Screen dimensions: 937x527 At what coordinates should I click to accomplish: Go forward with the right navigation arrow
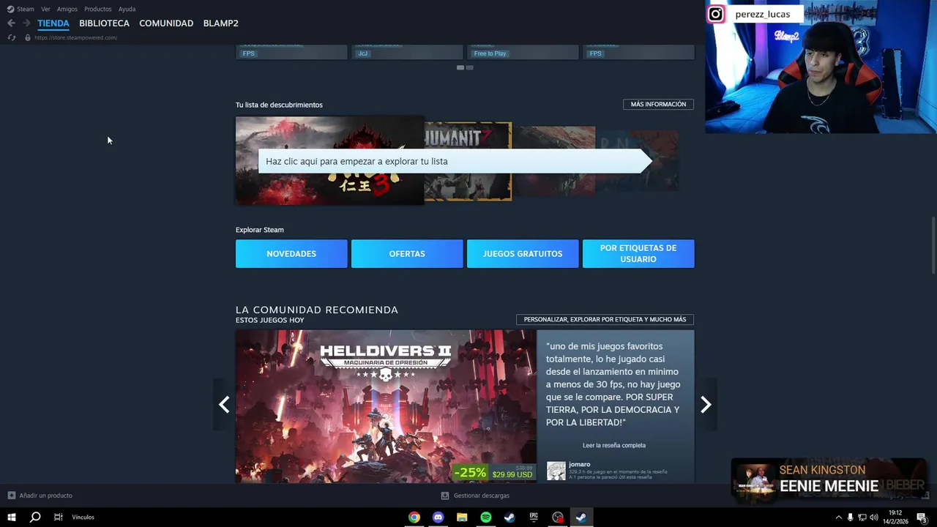[x=26, y=23]
